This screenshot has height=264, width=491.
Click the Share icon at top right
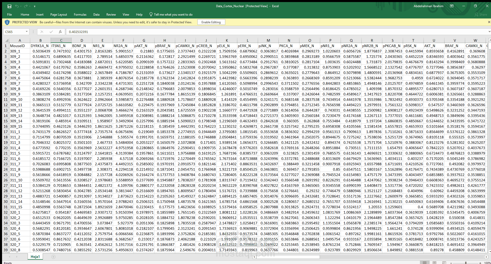(x=481, y=15)
